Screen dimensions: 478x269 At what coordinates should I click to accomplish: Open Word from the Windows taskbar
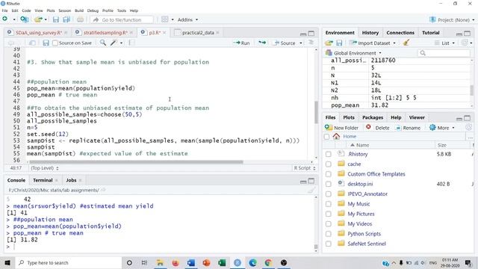[191, 262]
